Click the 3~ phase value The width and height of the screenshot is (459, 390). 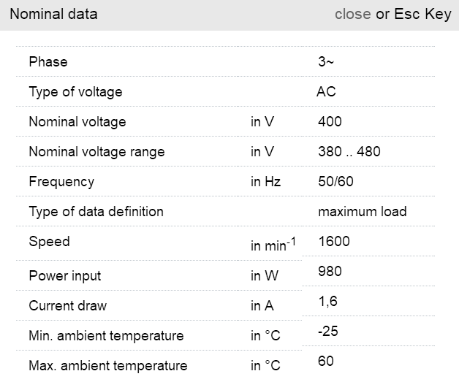tap(326, 62)
